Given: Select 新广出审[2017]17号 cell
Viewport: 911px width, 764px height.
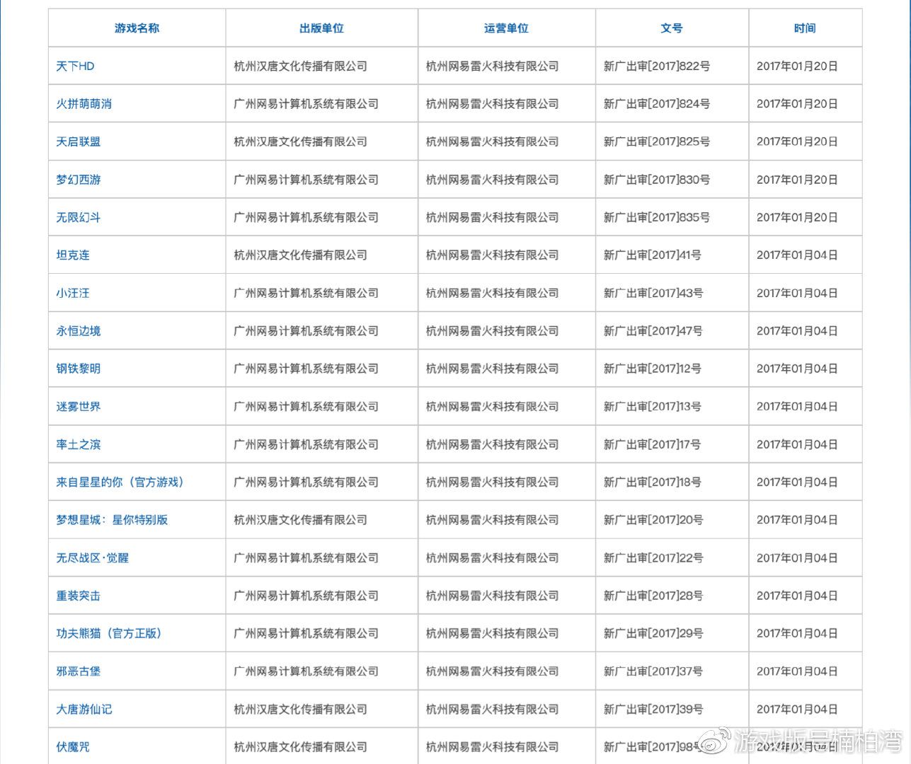Looking at the screenshot, I should pyautogui.click(x=672, y=444).
